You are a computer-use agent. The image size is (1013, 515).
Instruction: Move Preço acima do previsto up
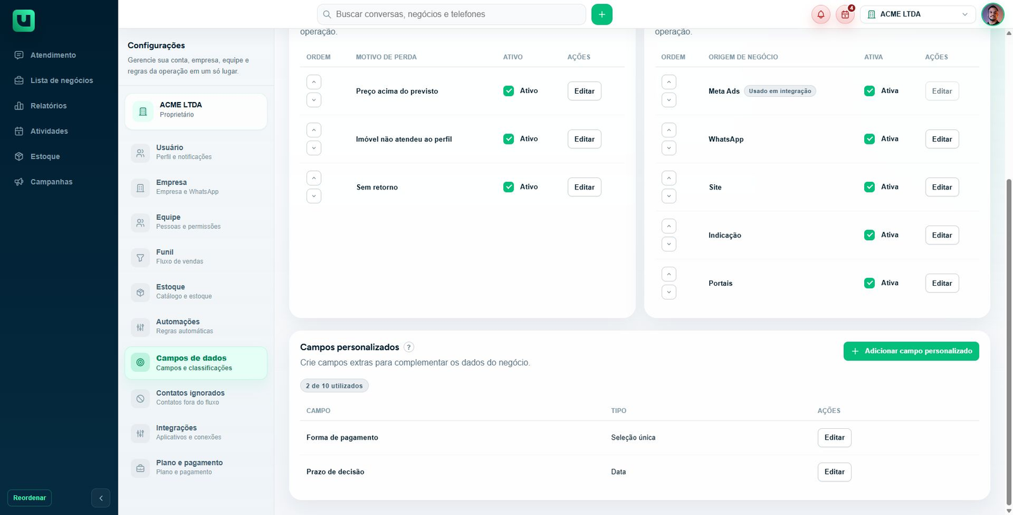tap(314, 82)
